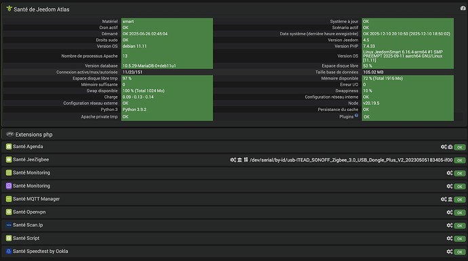Click the php icon beside Extensions php
The image size is (468, 261).
click(x=10, y=135)
